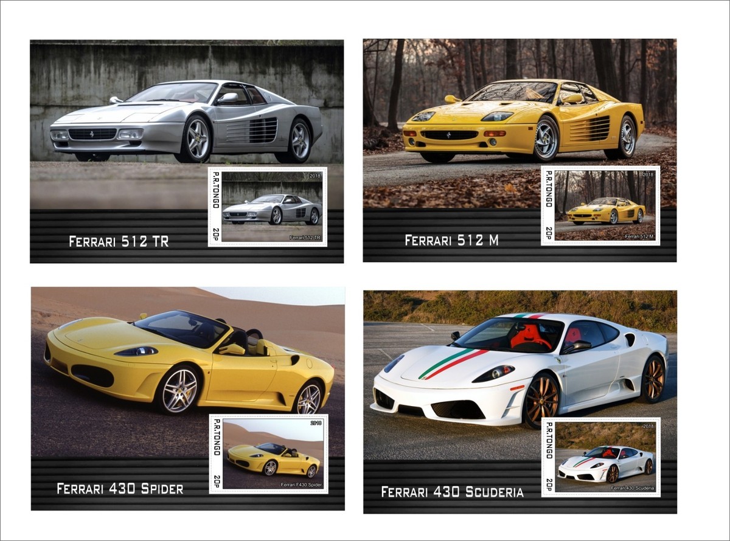
Task: Click the 'Ferrari 430 Scuderia' caption text
Action: 452,492
